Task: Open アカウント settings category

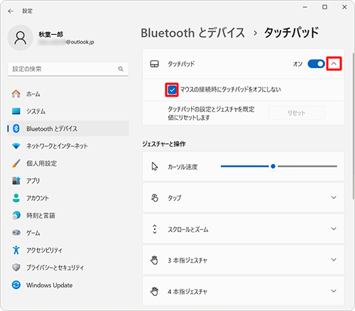Action: (x=68, y=198)
